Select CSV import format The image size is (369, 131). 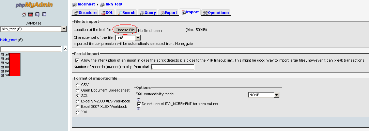tap(77, 85)
